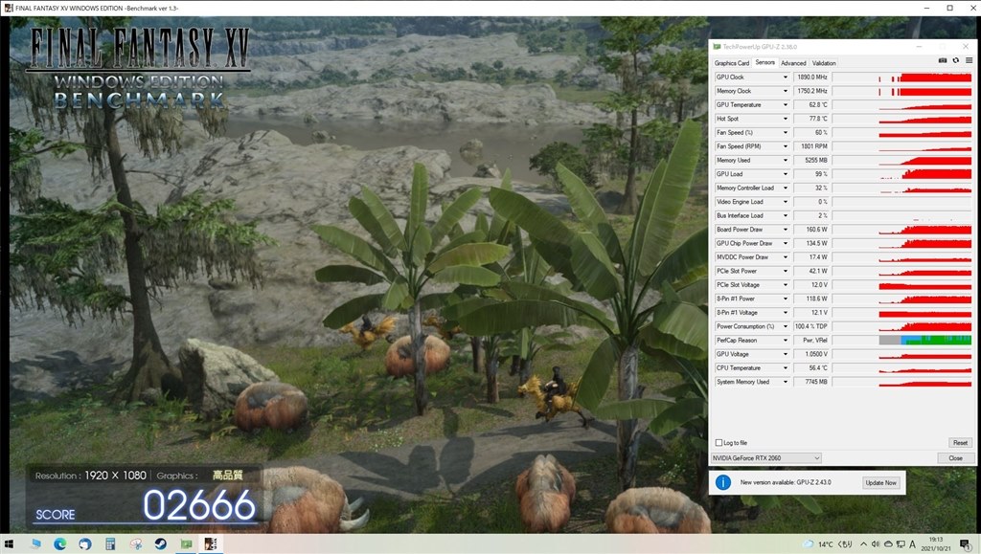Click Memory Used value 5255 MB
The width and height of the screenshot is (981, 554).
[x=811, y=160]
